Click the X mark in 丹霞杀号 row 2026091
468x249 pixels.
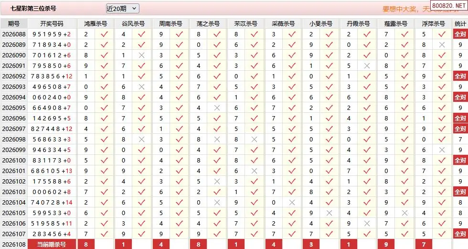(x=367, y=65)
